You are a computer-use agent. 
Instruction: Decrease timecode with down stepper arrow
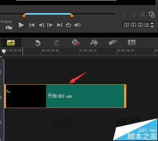pyautogui.click(x=152, y=26)
